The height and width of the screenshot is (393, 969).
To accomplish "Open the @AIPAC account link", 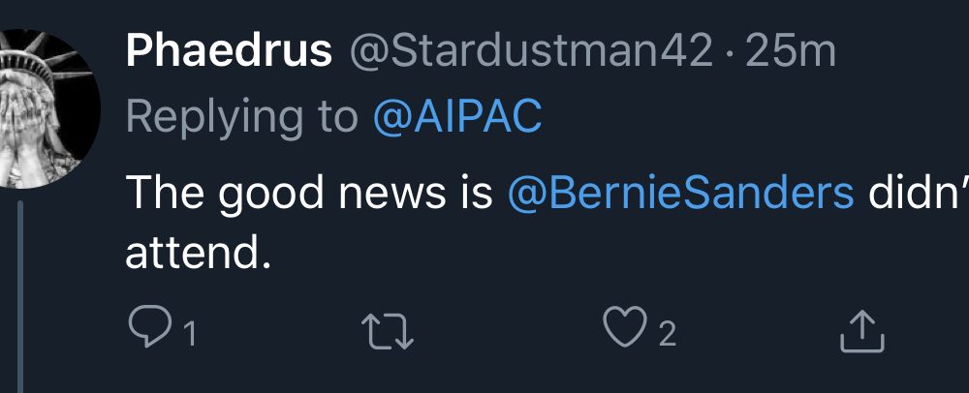I will tap(457, 117).
